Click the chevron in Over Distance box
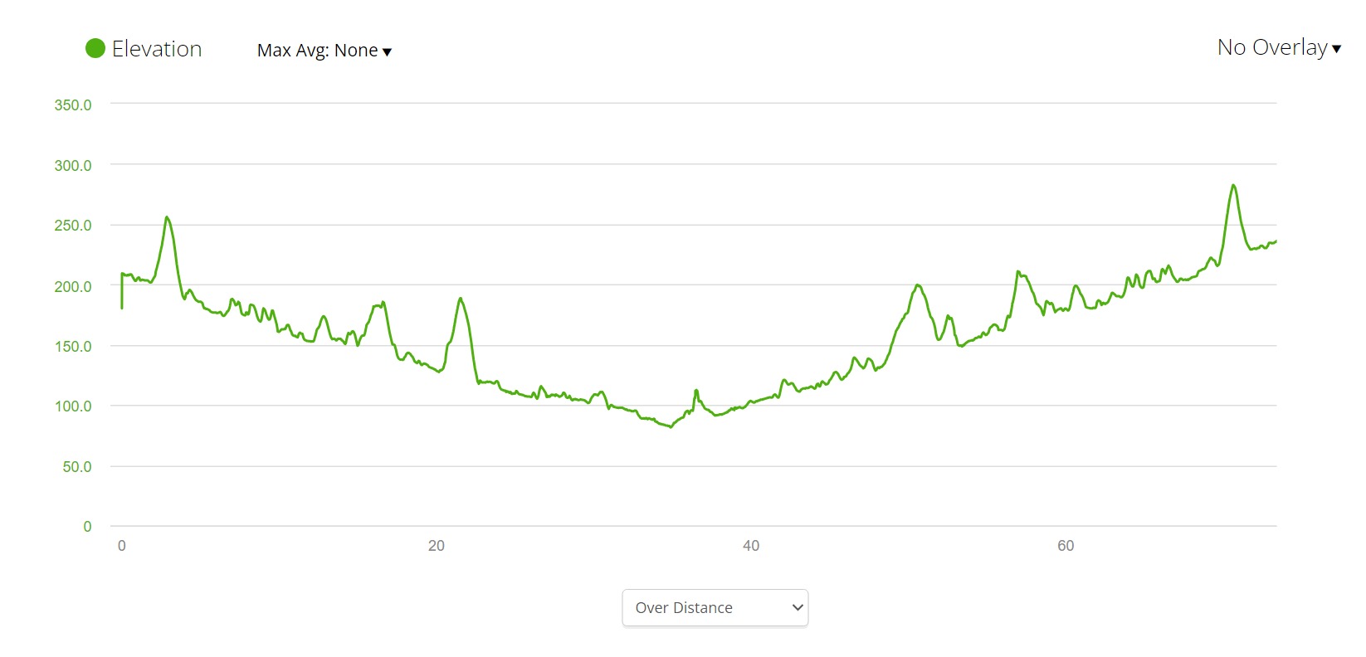This screenshot has height=657, width=1366. click(798, 608)
